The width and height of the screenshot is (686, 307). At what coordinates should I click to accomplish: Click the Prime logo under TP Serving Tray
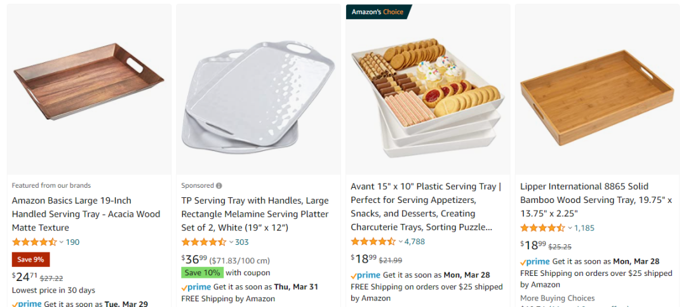point(196,287)
